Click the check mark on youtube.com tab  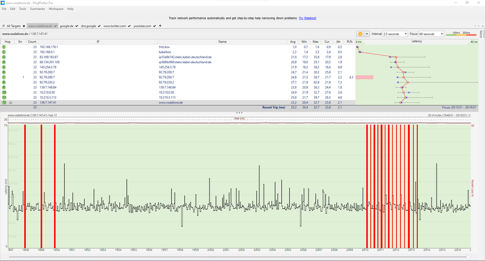point(155,26)
